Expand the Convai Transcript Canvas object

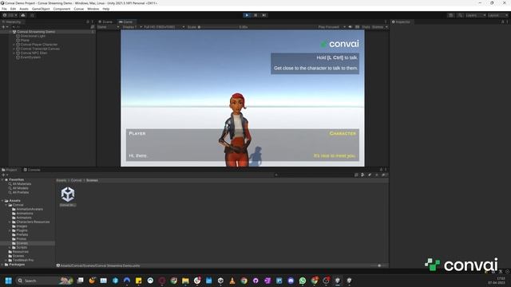[14, 49]
